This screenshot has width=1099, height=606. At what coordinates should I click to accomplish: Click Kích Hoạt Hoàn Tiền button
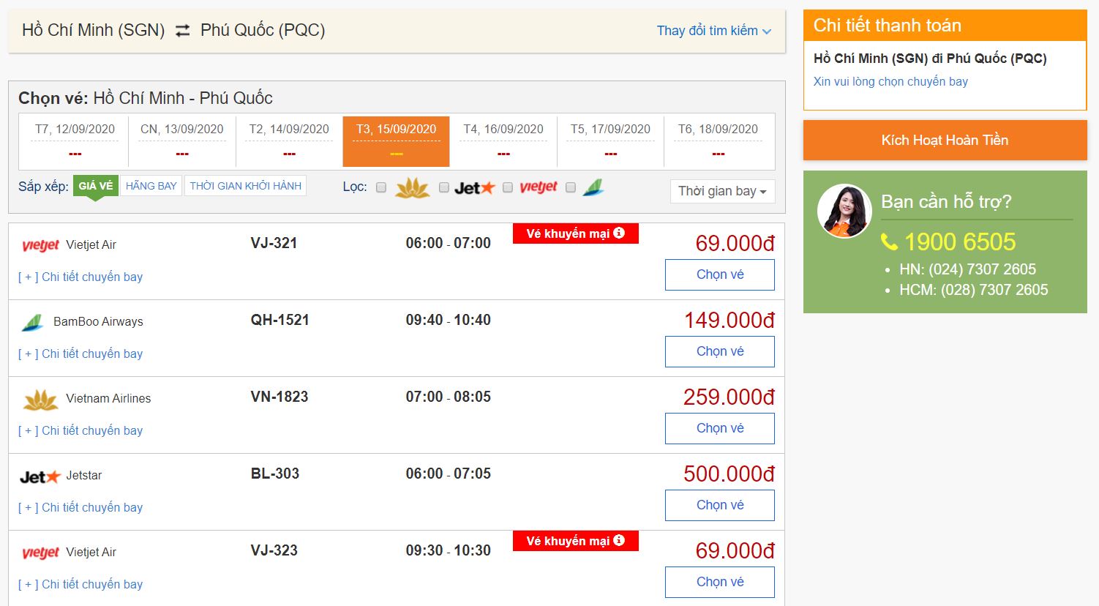(x=945, y=140)
